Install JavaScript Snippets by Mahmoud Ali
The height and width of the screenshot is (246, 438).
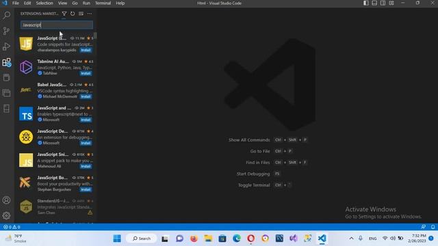pos(86,166)
